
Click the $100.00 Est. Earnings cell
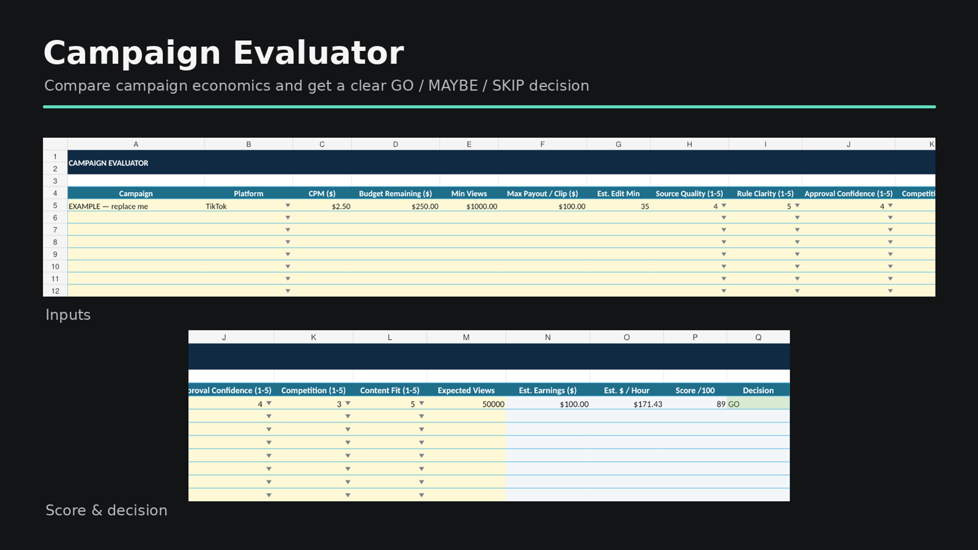coord(548,404)
